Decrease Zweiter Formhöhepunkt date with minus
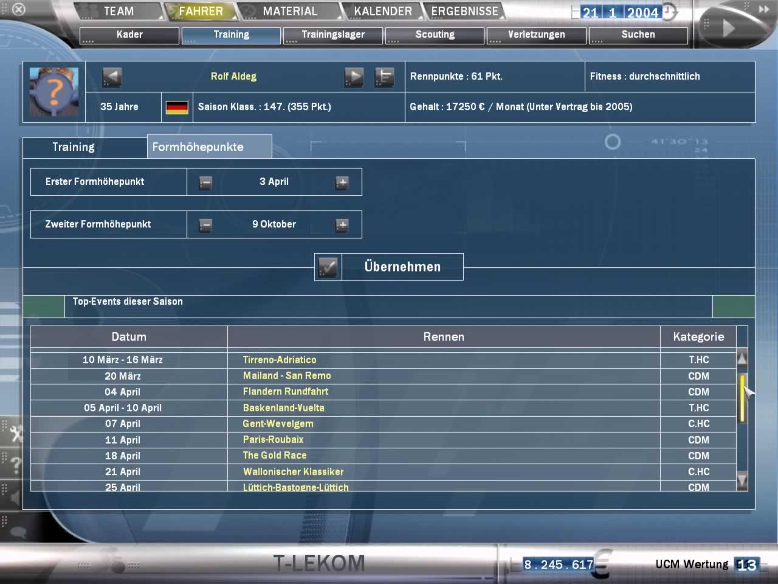The width and height of the screenshot is (778, 584). [205, 225]
